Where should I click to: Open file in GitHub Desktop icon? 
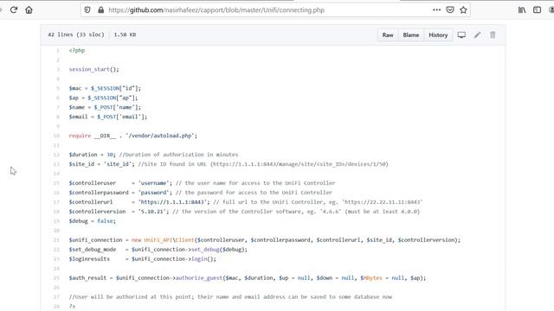(461, 35)
